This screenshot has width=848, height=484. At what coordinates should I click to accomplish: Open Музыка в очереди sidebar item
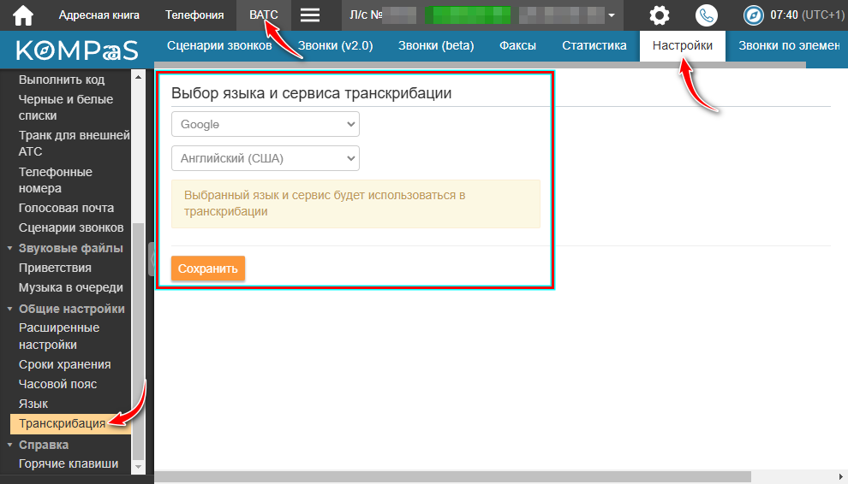pos(71,288)
